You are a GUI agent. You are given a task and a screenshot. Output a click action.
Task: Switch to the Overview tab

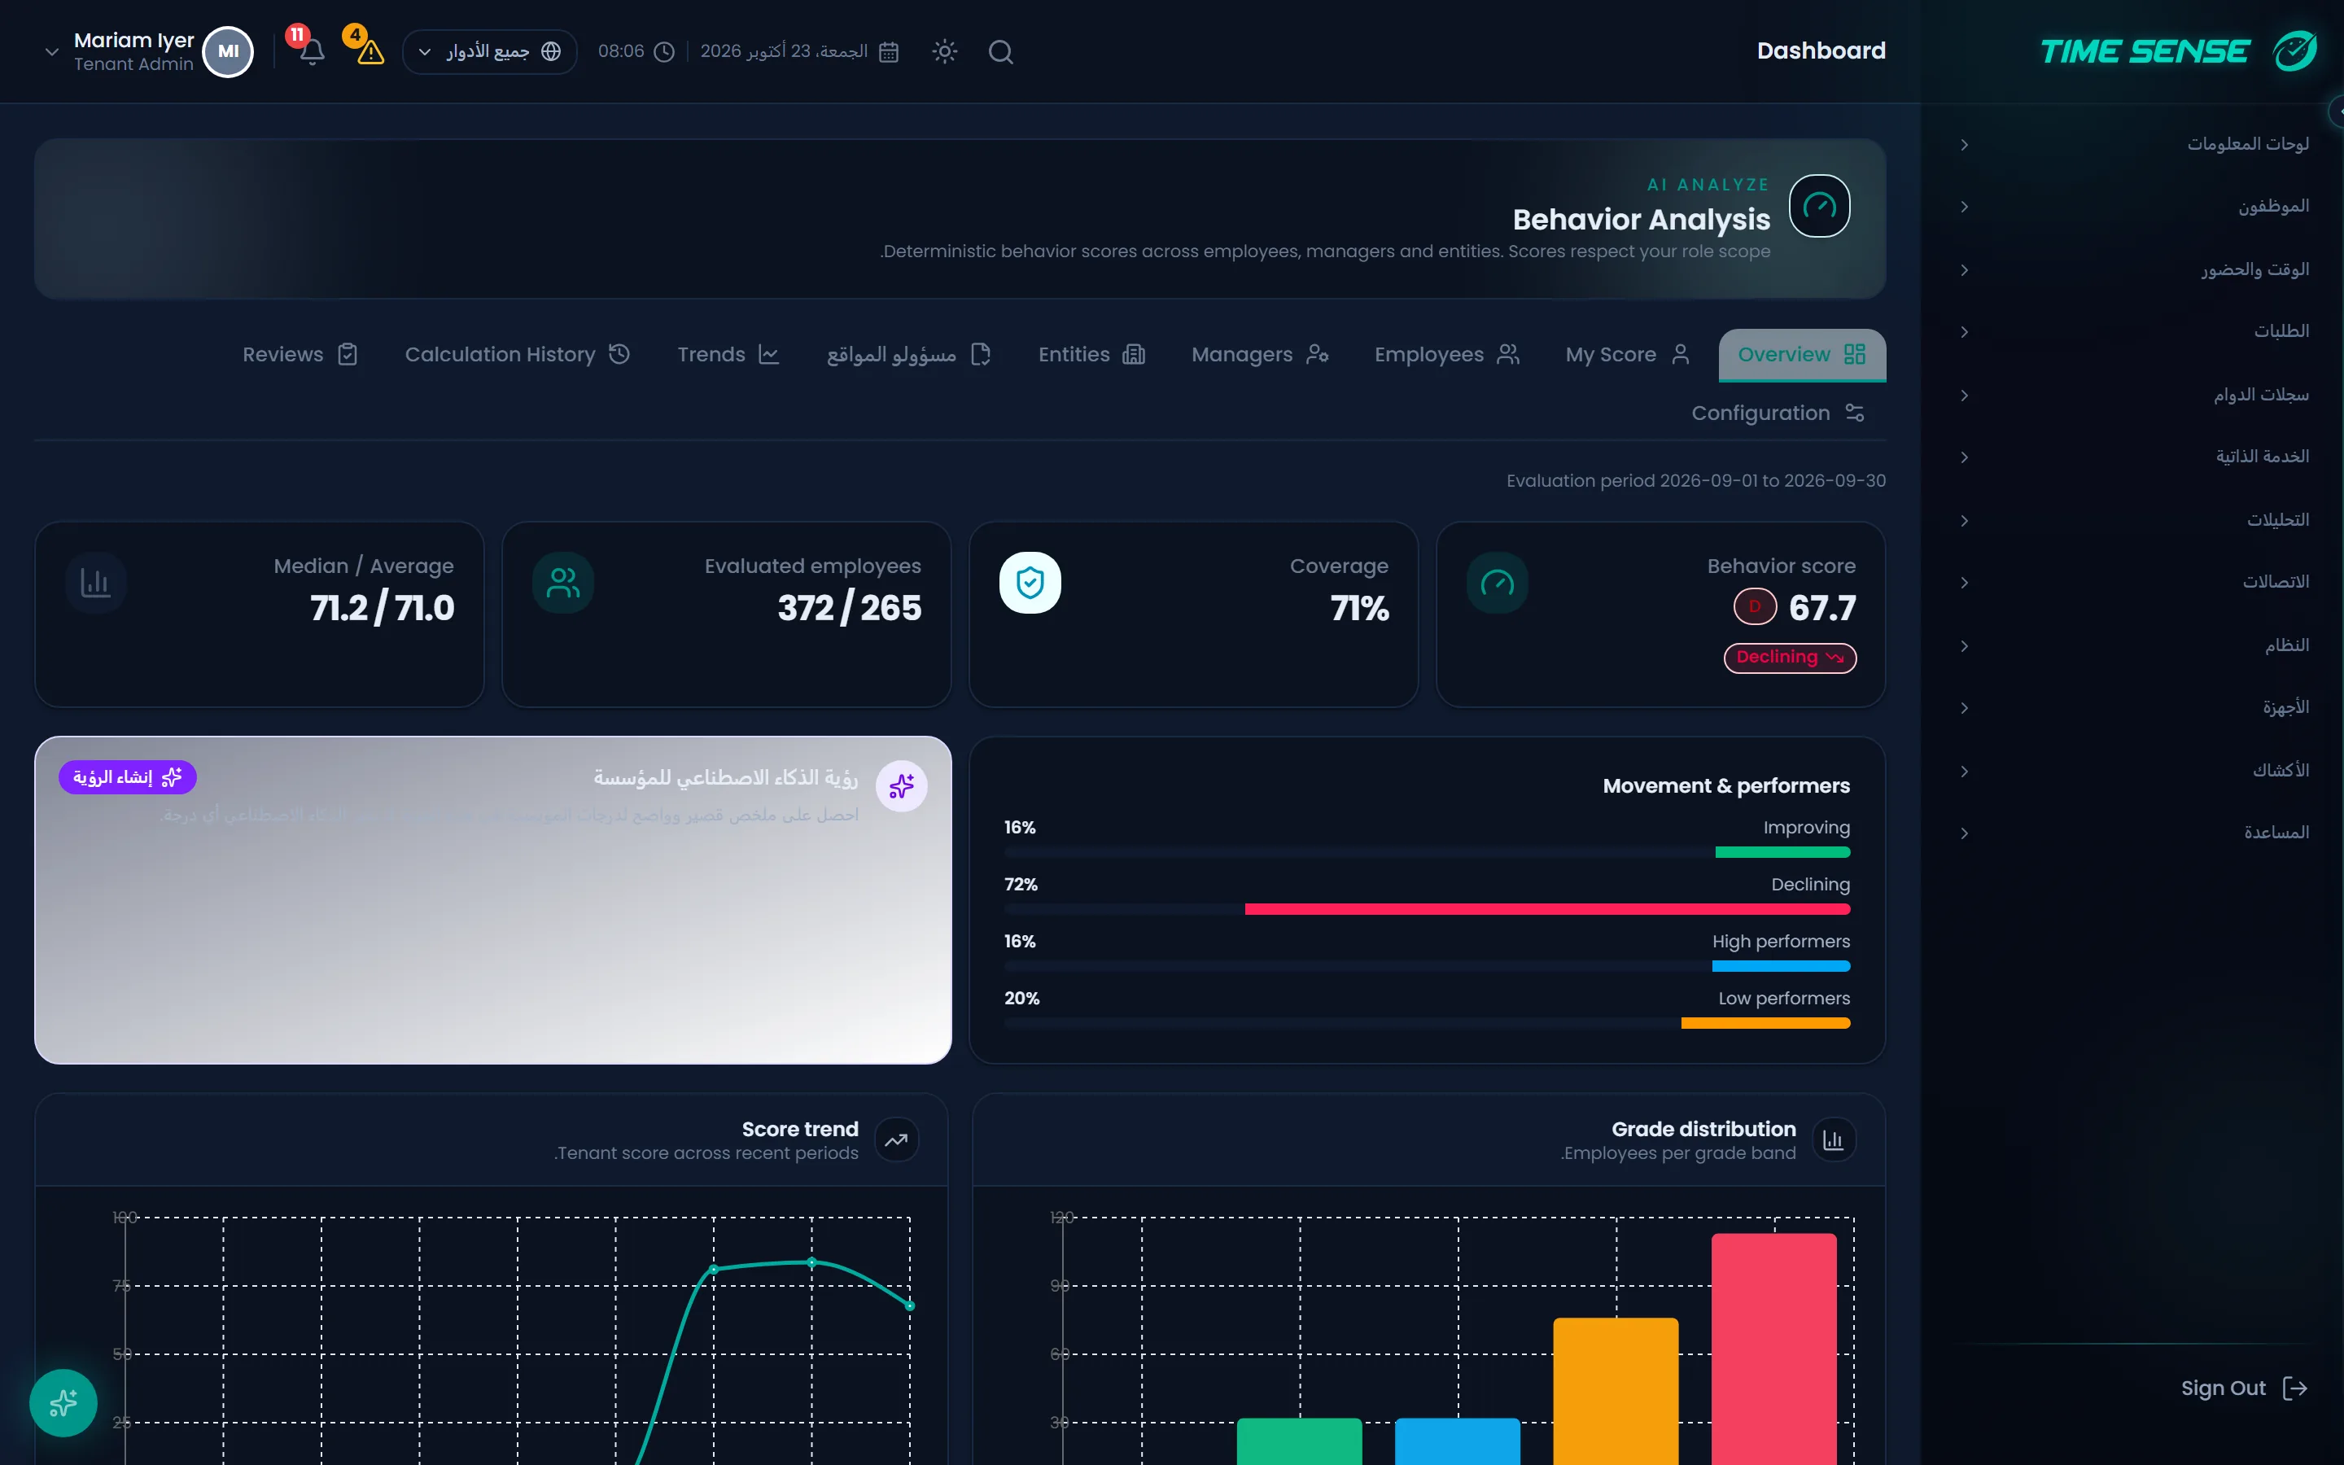coord(1802,355)
